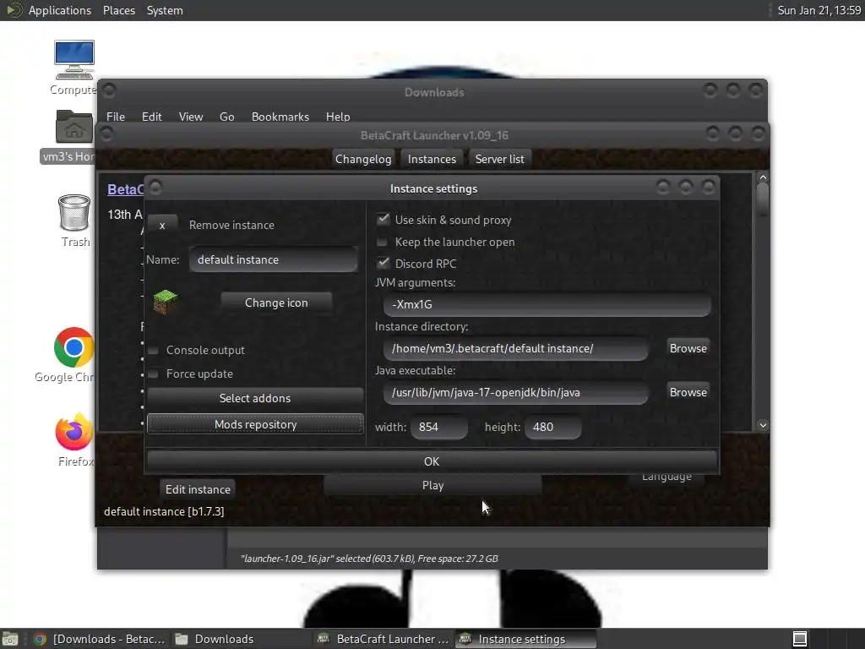The image size is (865, 649).
Task: Open the Help menu in Downloads window
Action: pyautogui.click(x=338, y=117)
